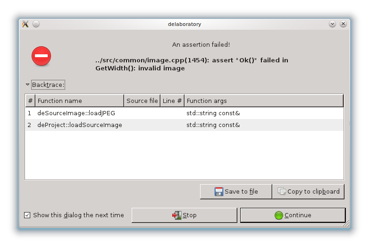Image resolution: width=369 pixels, height=247 pixels.
Task: Click the Source file column header
Action: coord(142,101)
